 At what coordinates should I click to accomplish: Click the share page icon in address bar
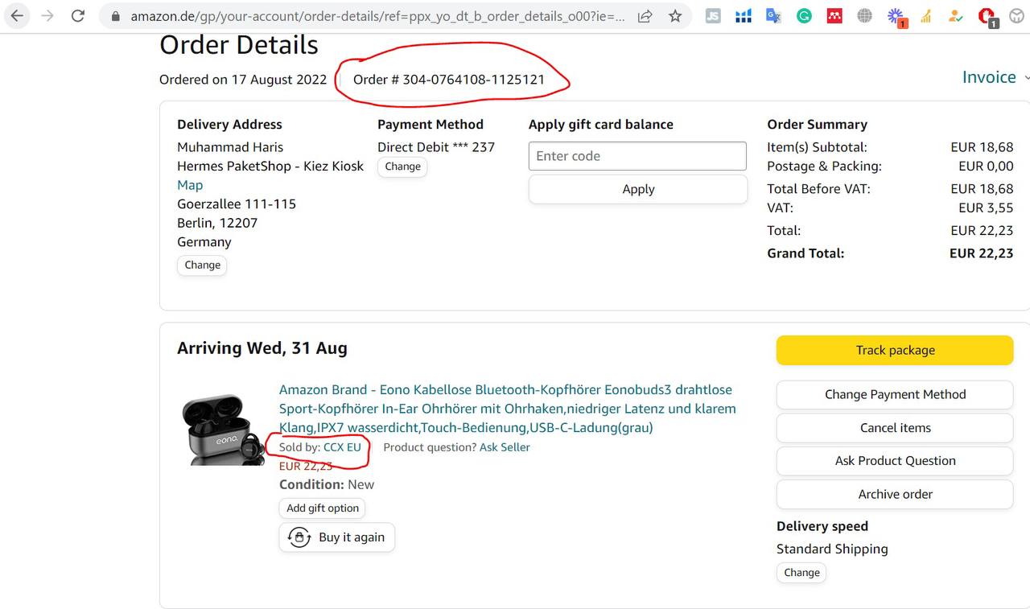click(645, 16)
